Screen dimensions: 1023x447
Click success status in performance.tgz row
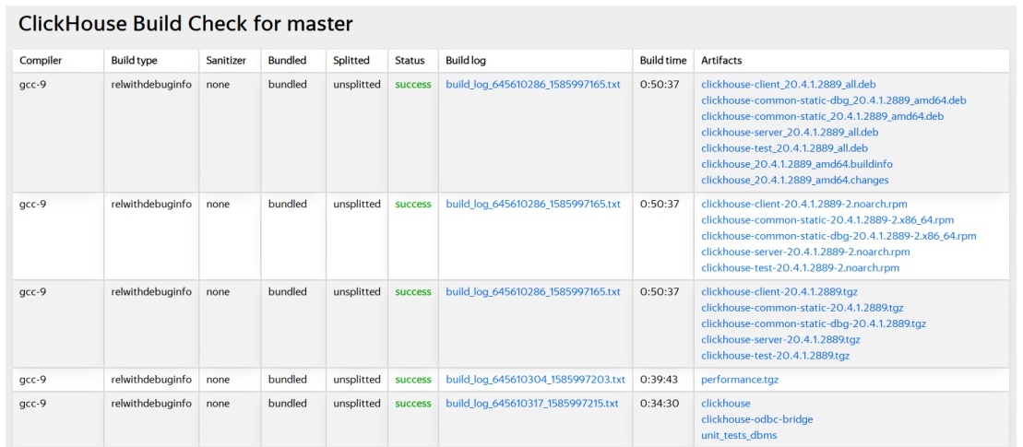click(413, 379)
